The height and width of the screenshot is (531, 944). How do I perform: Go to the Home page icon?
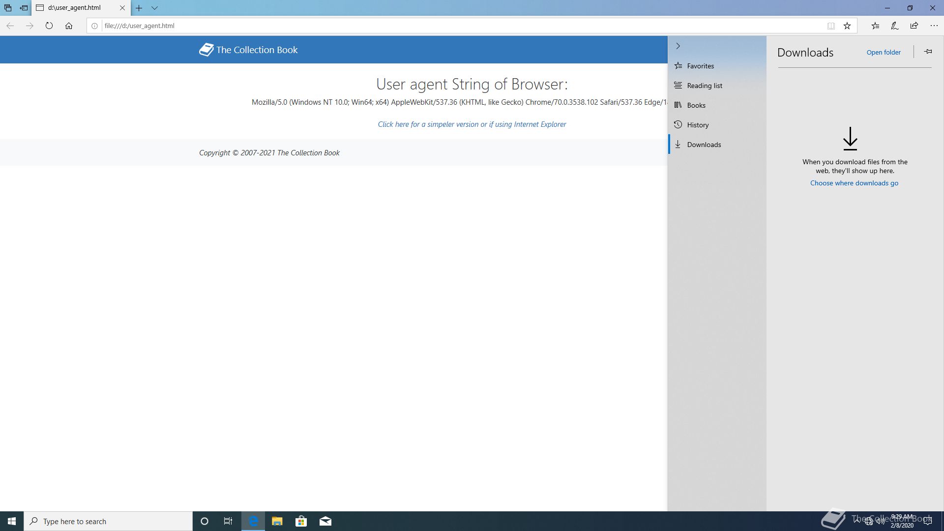69,26
